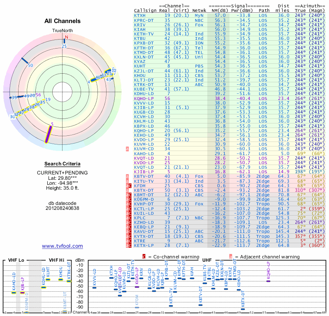Select KQHO-LP signal bar in UHF chart

tap(268, 281)
